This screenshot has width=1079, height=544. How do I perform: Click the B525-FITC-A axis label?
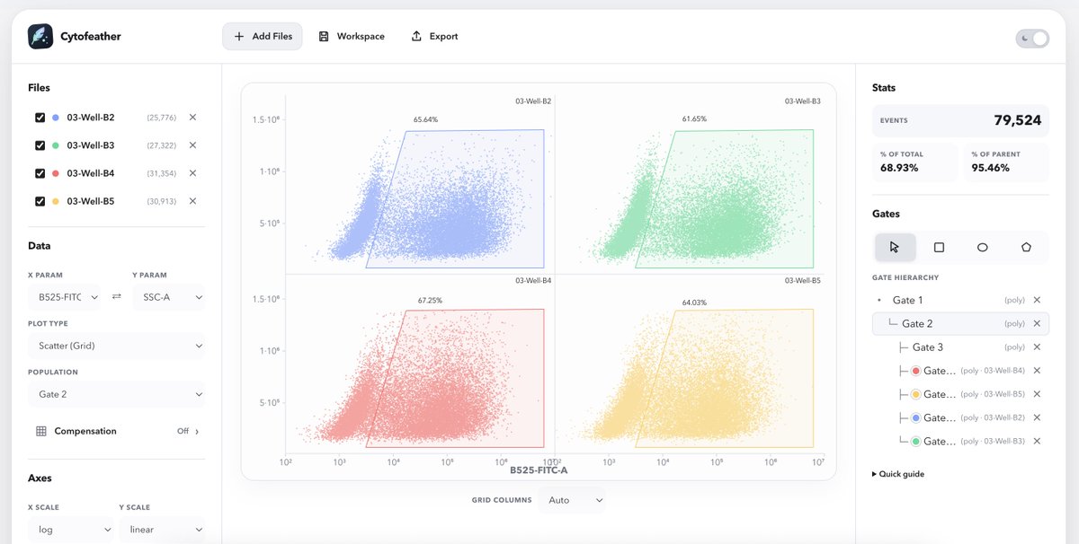(x=539, y=469)
